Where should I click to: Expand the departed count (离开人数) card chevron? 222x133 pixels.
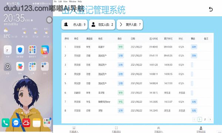pyautogui.click(x=121, y=24)
